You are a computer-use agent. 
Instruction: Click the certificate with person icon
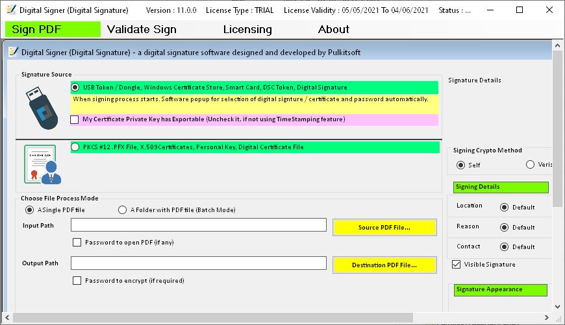42,165
